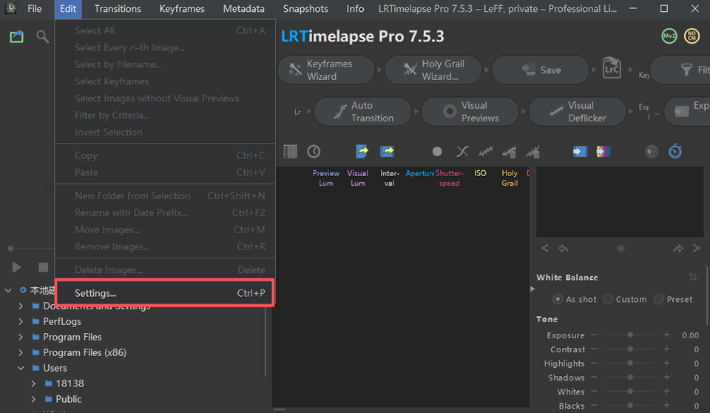The image size is (710, 413).
Task: Click the diamond keyframe marker icon
Action: coord(621,248)
